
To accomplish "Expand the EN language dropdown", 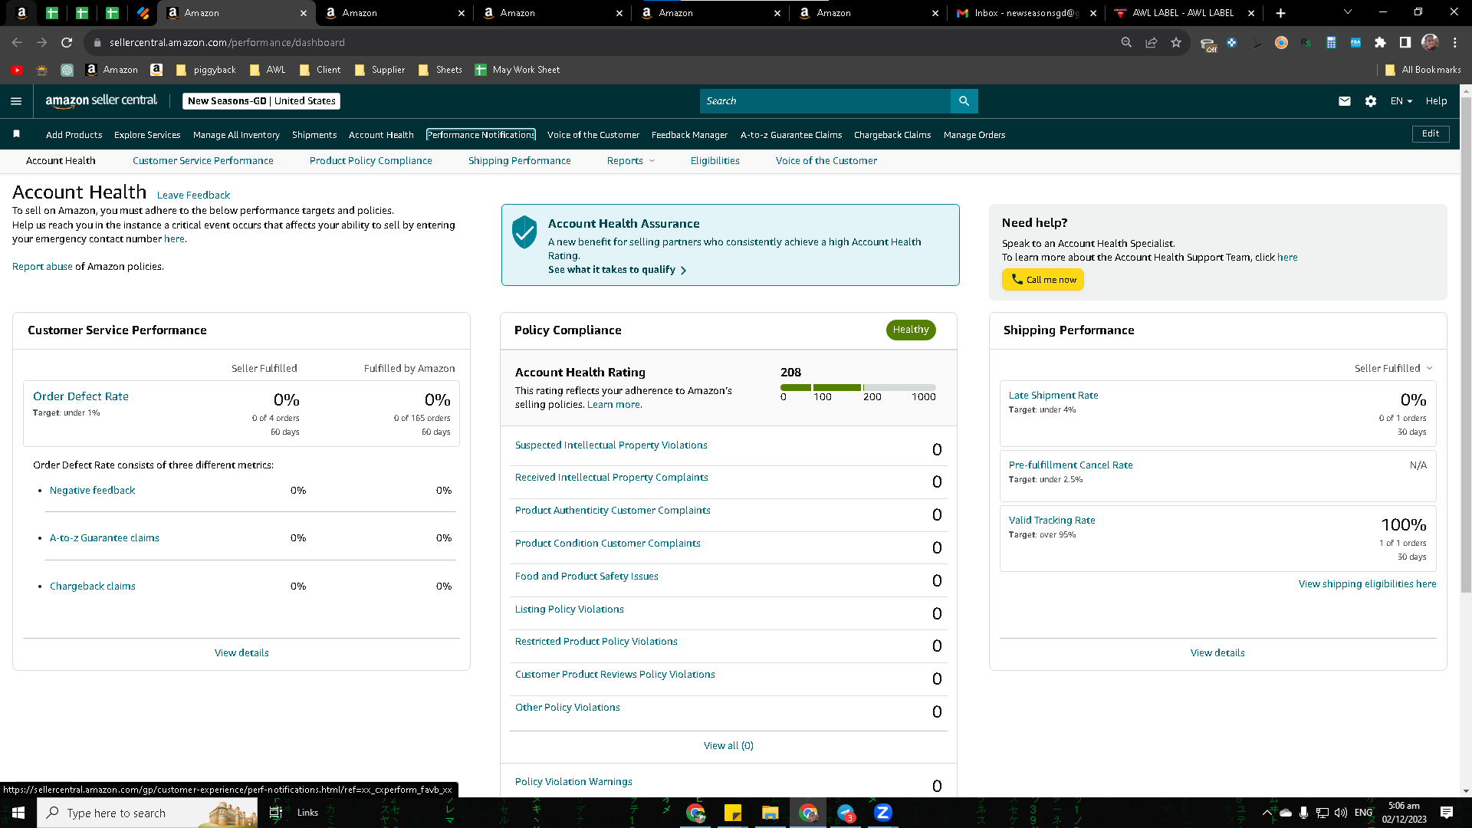I will (x=1401, y=101).
